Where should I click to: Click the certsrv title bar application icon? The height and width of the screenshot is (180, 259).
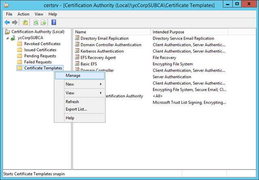(6, 5)
